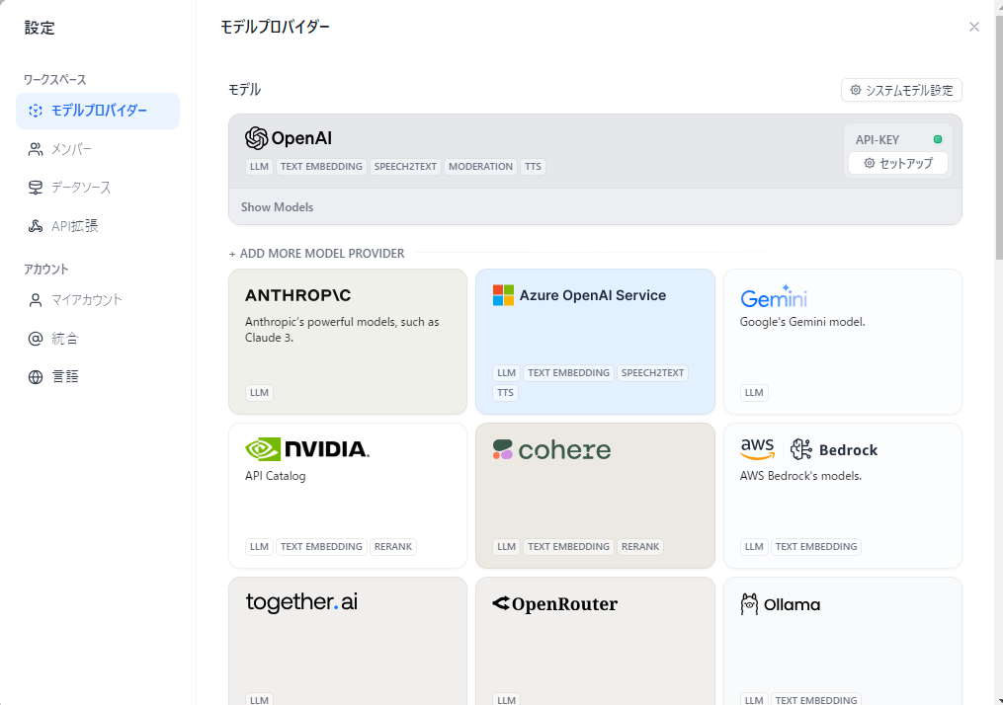This screenshot has width=1003, height=705.
Task: Open モデルプロバイダー in the sidebar
Action: click(x=98, y=111)
